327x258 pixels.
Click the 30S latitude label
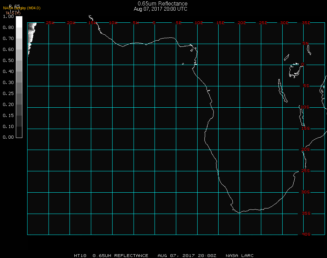point(306,192)
